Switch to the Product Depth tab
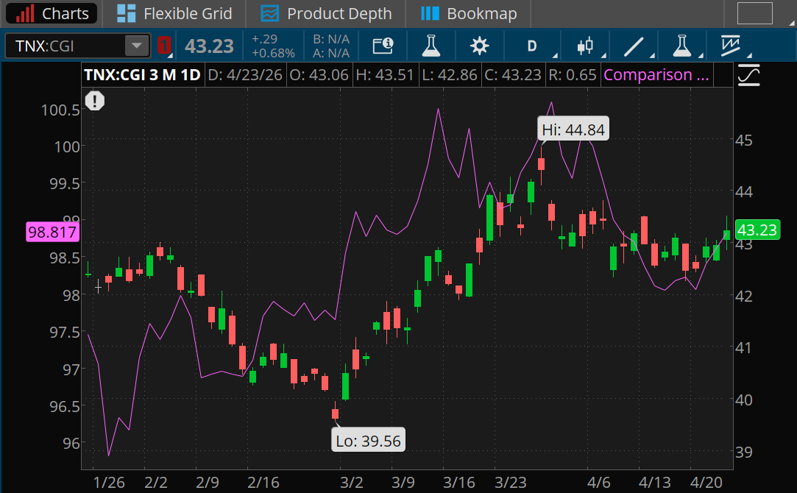This screenshot has height=493, width=797. pyautogui.click(x=326, y=13)
